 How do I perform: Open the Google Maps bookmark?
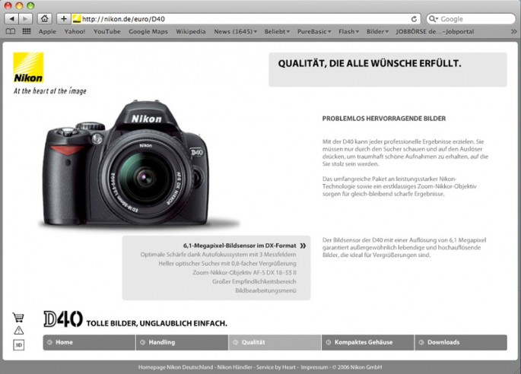coord(148,32)
